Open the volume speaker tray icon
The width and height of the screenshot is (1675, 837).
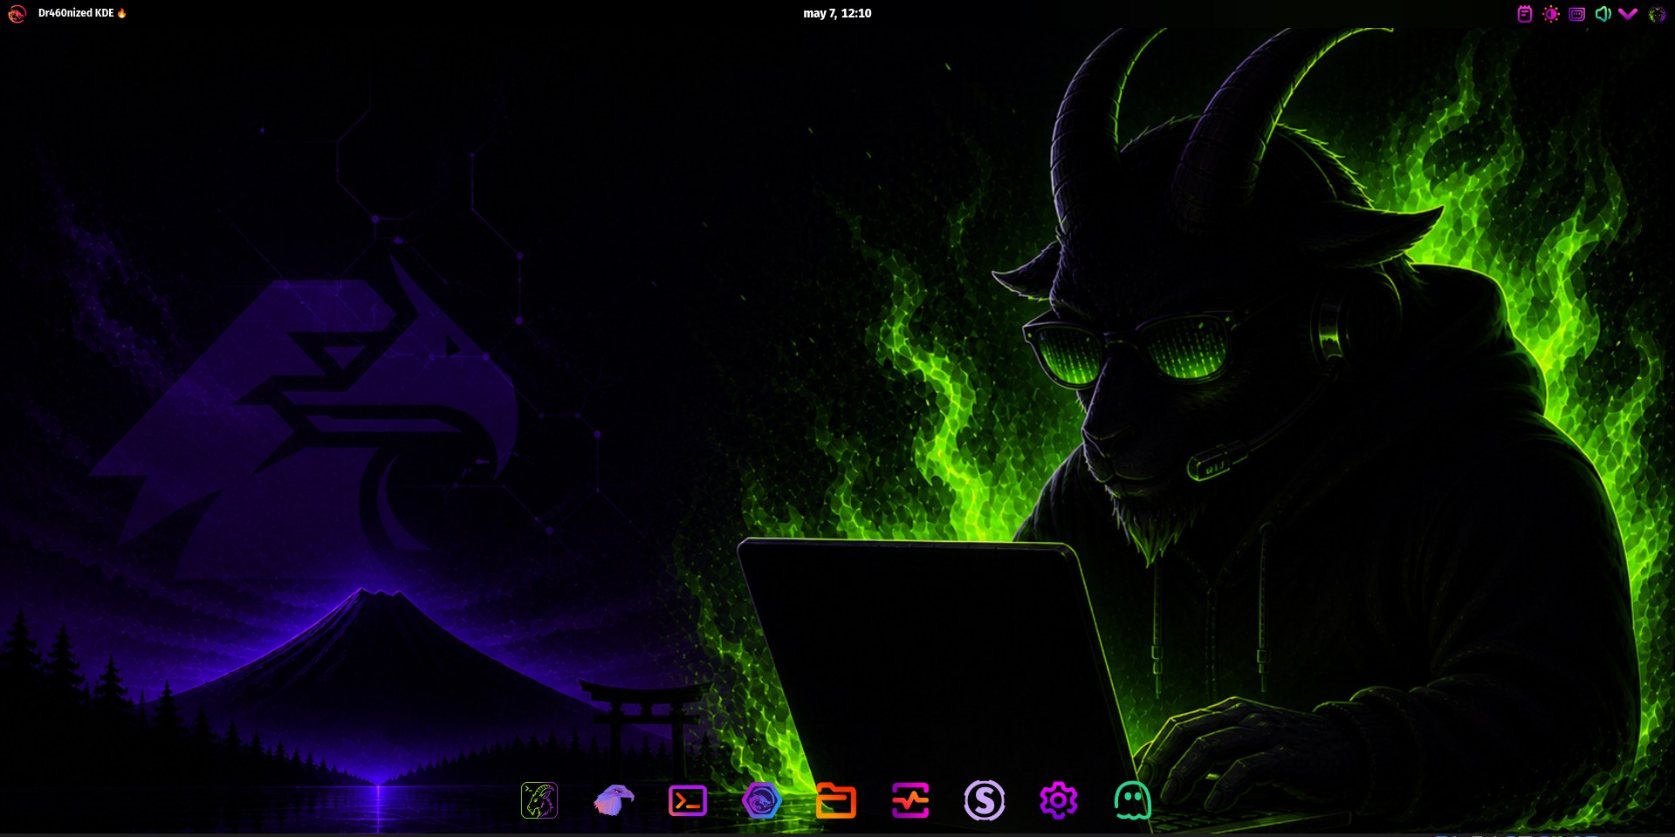tap(1603, 14)
